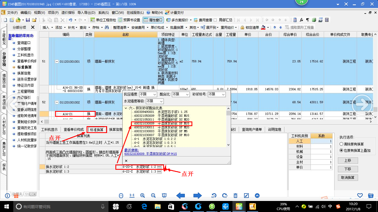Close the 分部分项 side panel with X
The width and height of the screenshot is (378, 212).
(x=33, y=27)
